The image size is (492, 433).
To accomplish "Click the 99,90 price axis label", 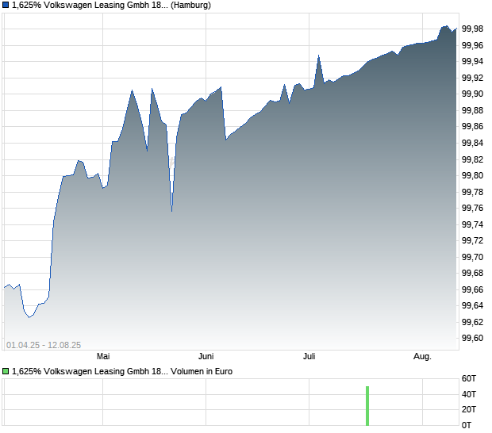I will pyautogui.click(x=472, y=94).
